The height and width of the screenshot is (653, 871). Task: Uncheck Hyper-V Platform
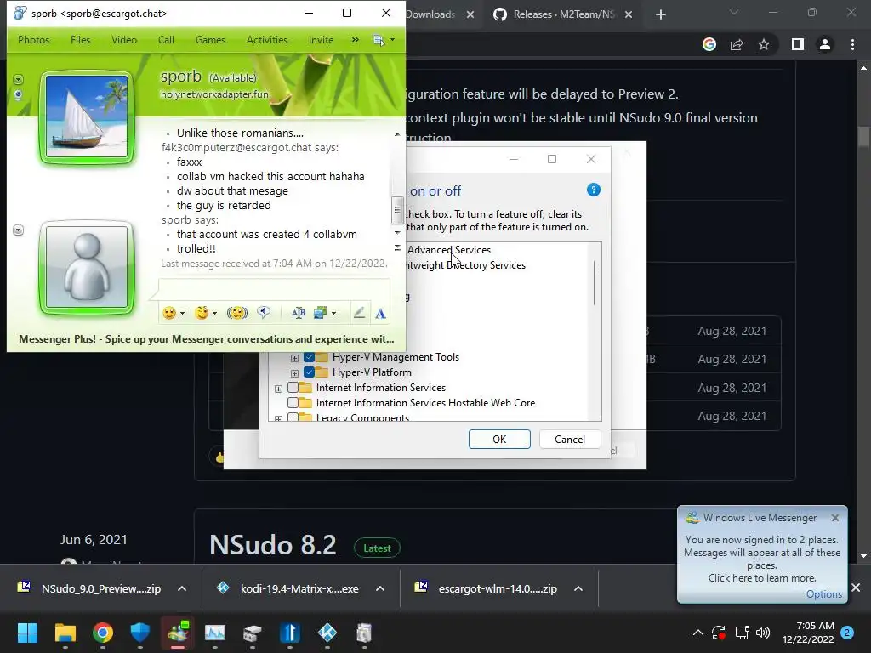pyautogui.click(x=310, y=372)
